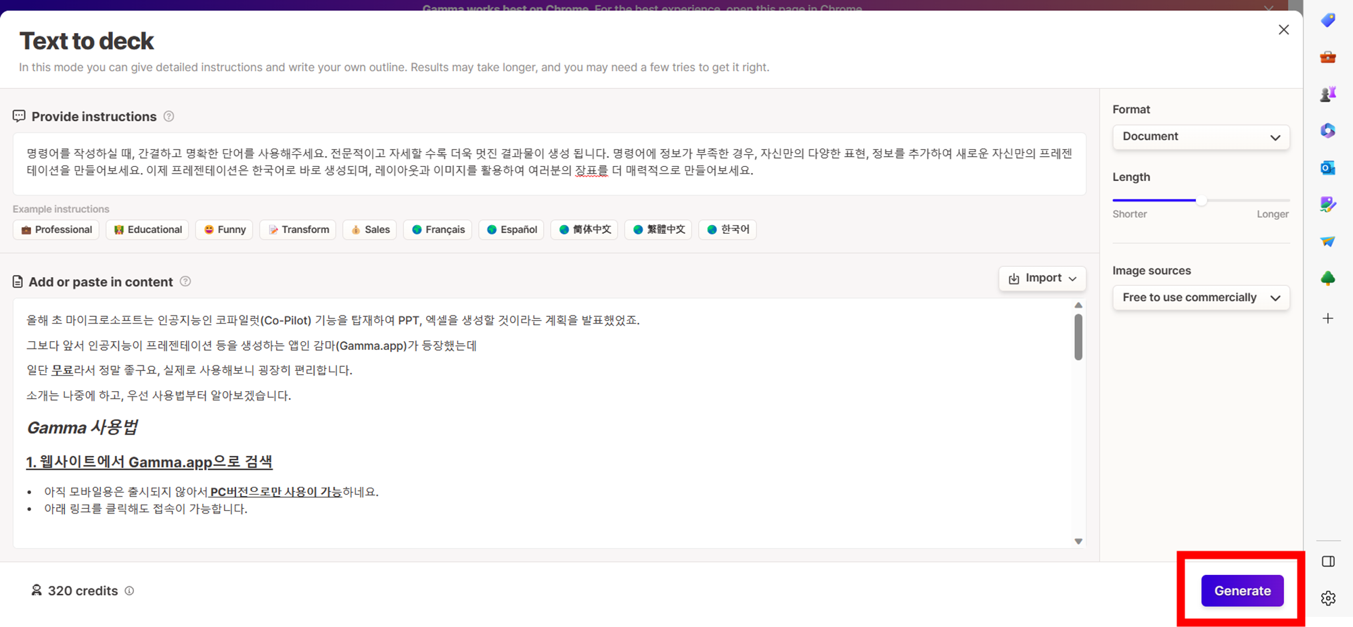
Task: Click the person icon beside 320 credits
Action: tap(37, 590)
